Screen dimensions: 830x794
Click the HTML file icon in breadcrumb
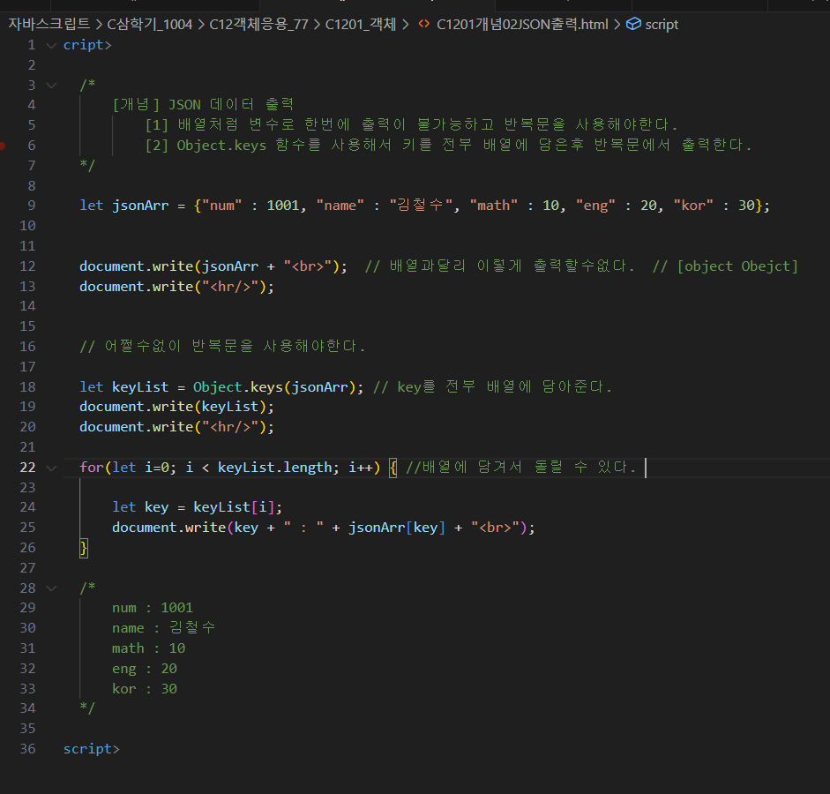424,24
